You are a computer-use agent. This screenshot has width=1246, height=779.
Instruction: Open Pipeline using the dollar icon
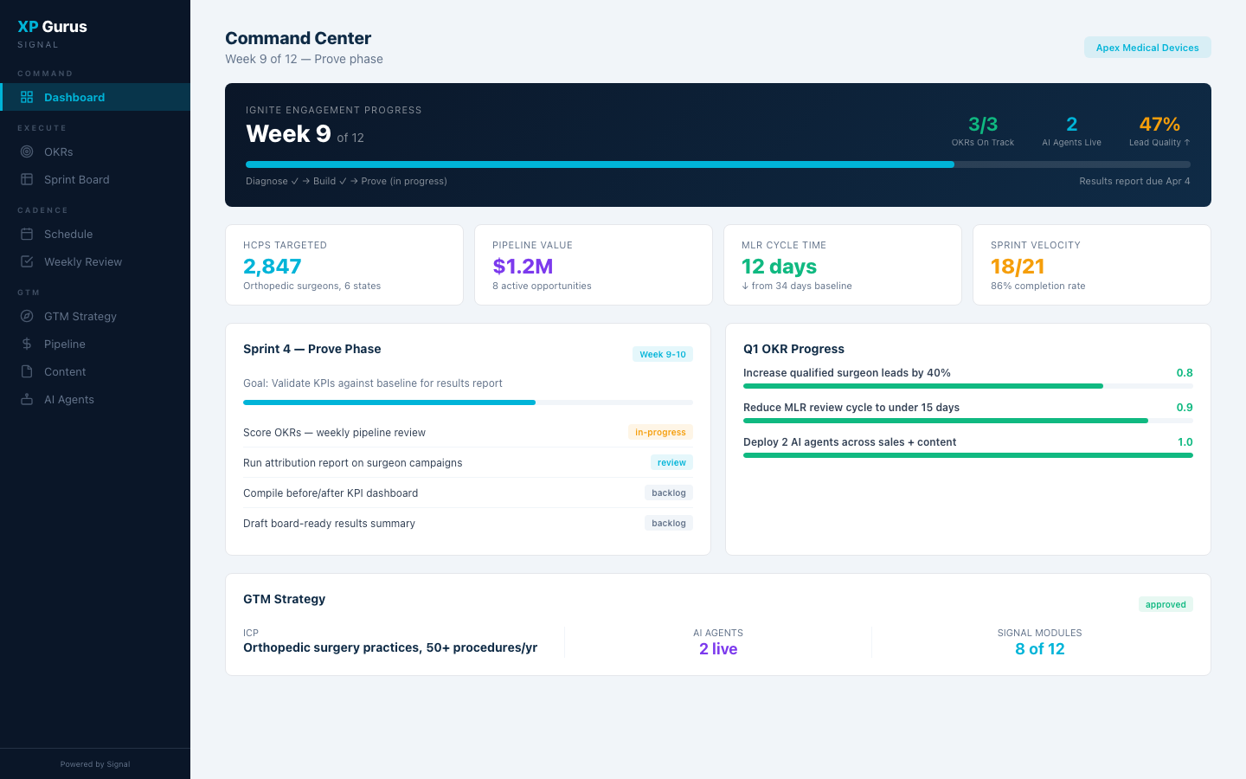[26, 344]
